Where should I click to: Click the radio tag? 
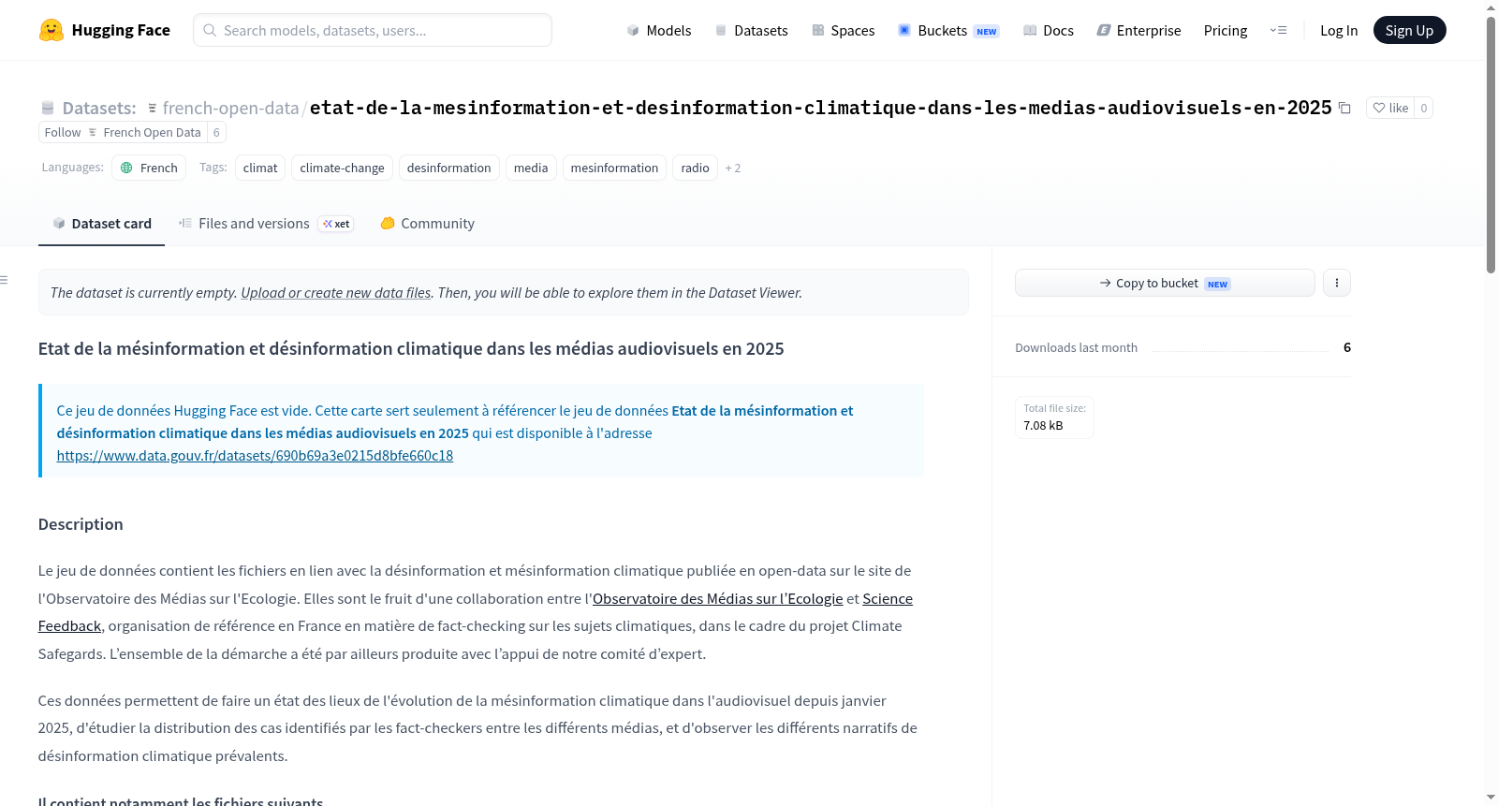pos(695,168)
